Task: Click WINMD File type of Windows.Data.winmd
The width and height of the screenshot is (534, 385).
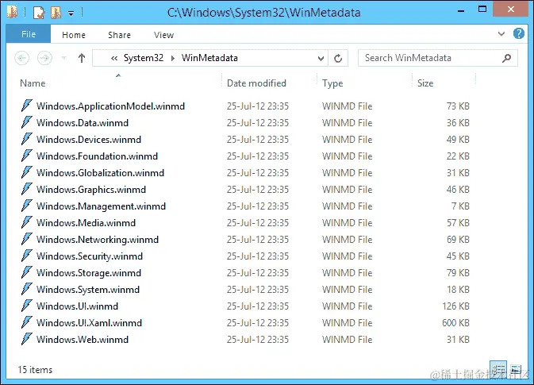Action: coord(347,123)
